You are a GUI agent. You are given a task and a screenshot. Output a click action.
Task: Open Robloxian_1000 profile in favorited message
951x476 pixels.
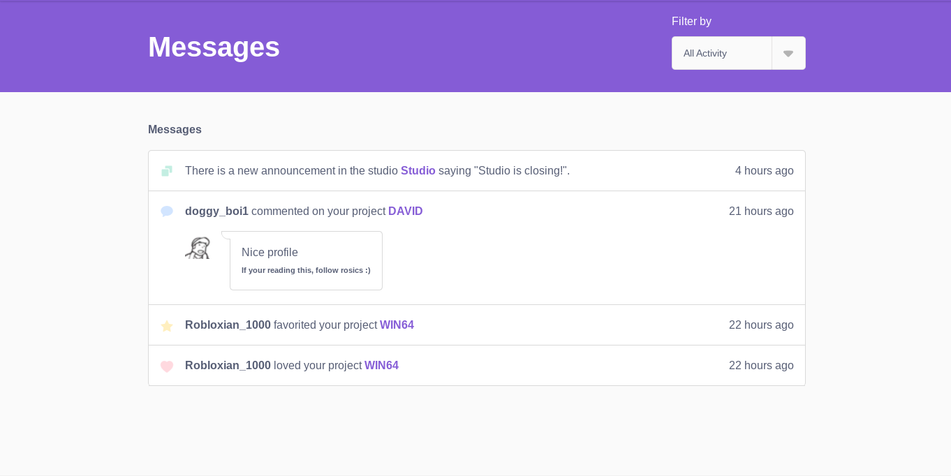228,325
